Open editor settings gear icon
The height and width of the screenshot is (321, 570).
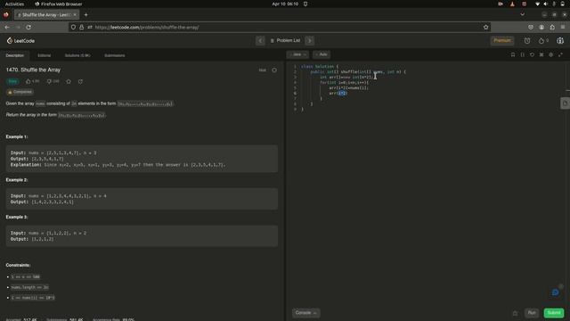[x=550, y=54]
